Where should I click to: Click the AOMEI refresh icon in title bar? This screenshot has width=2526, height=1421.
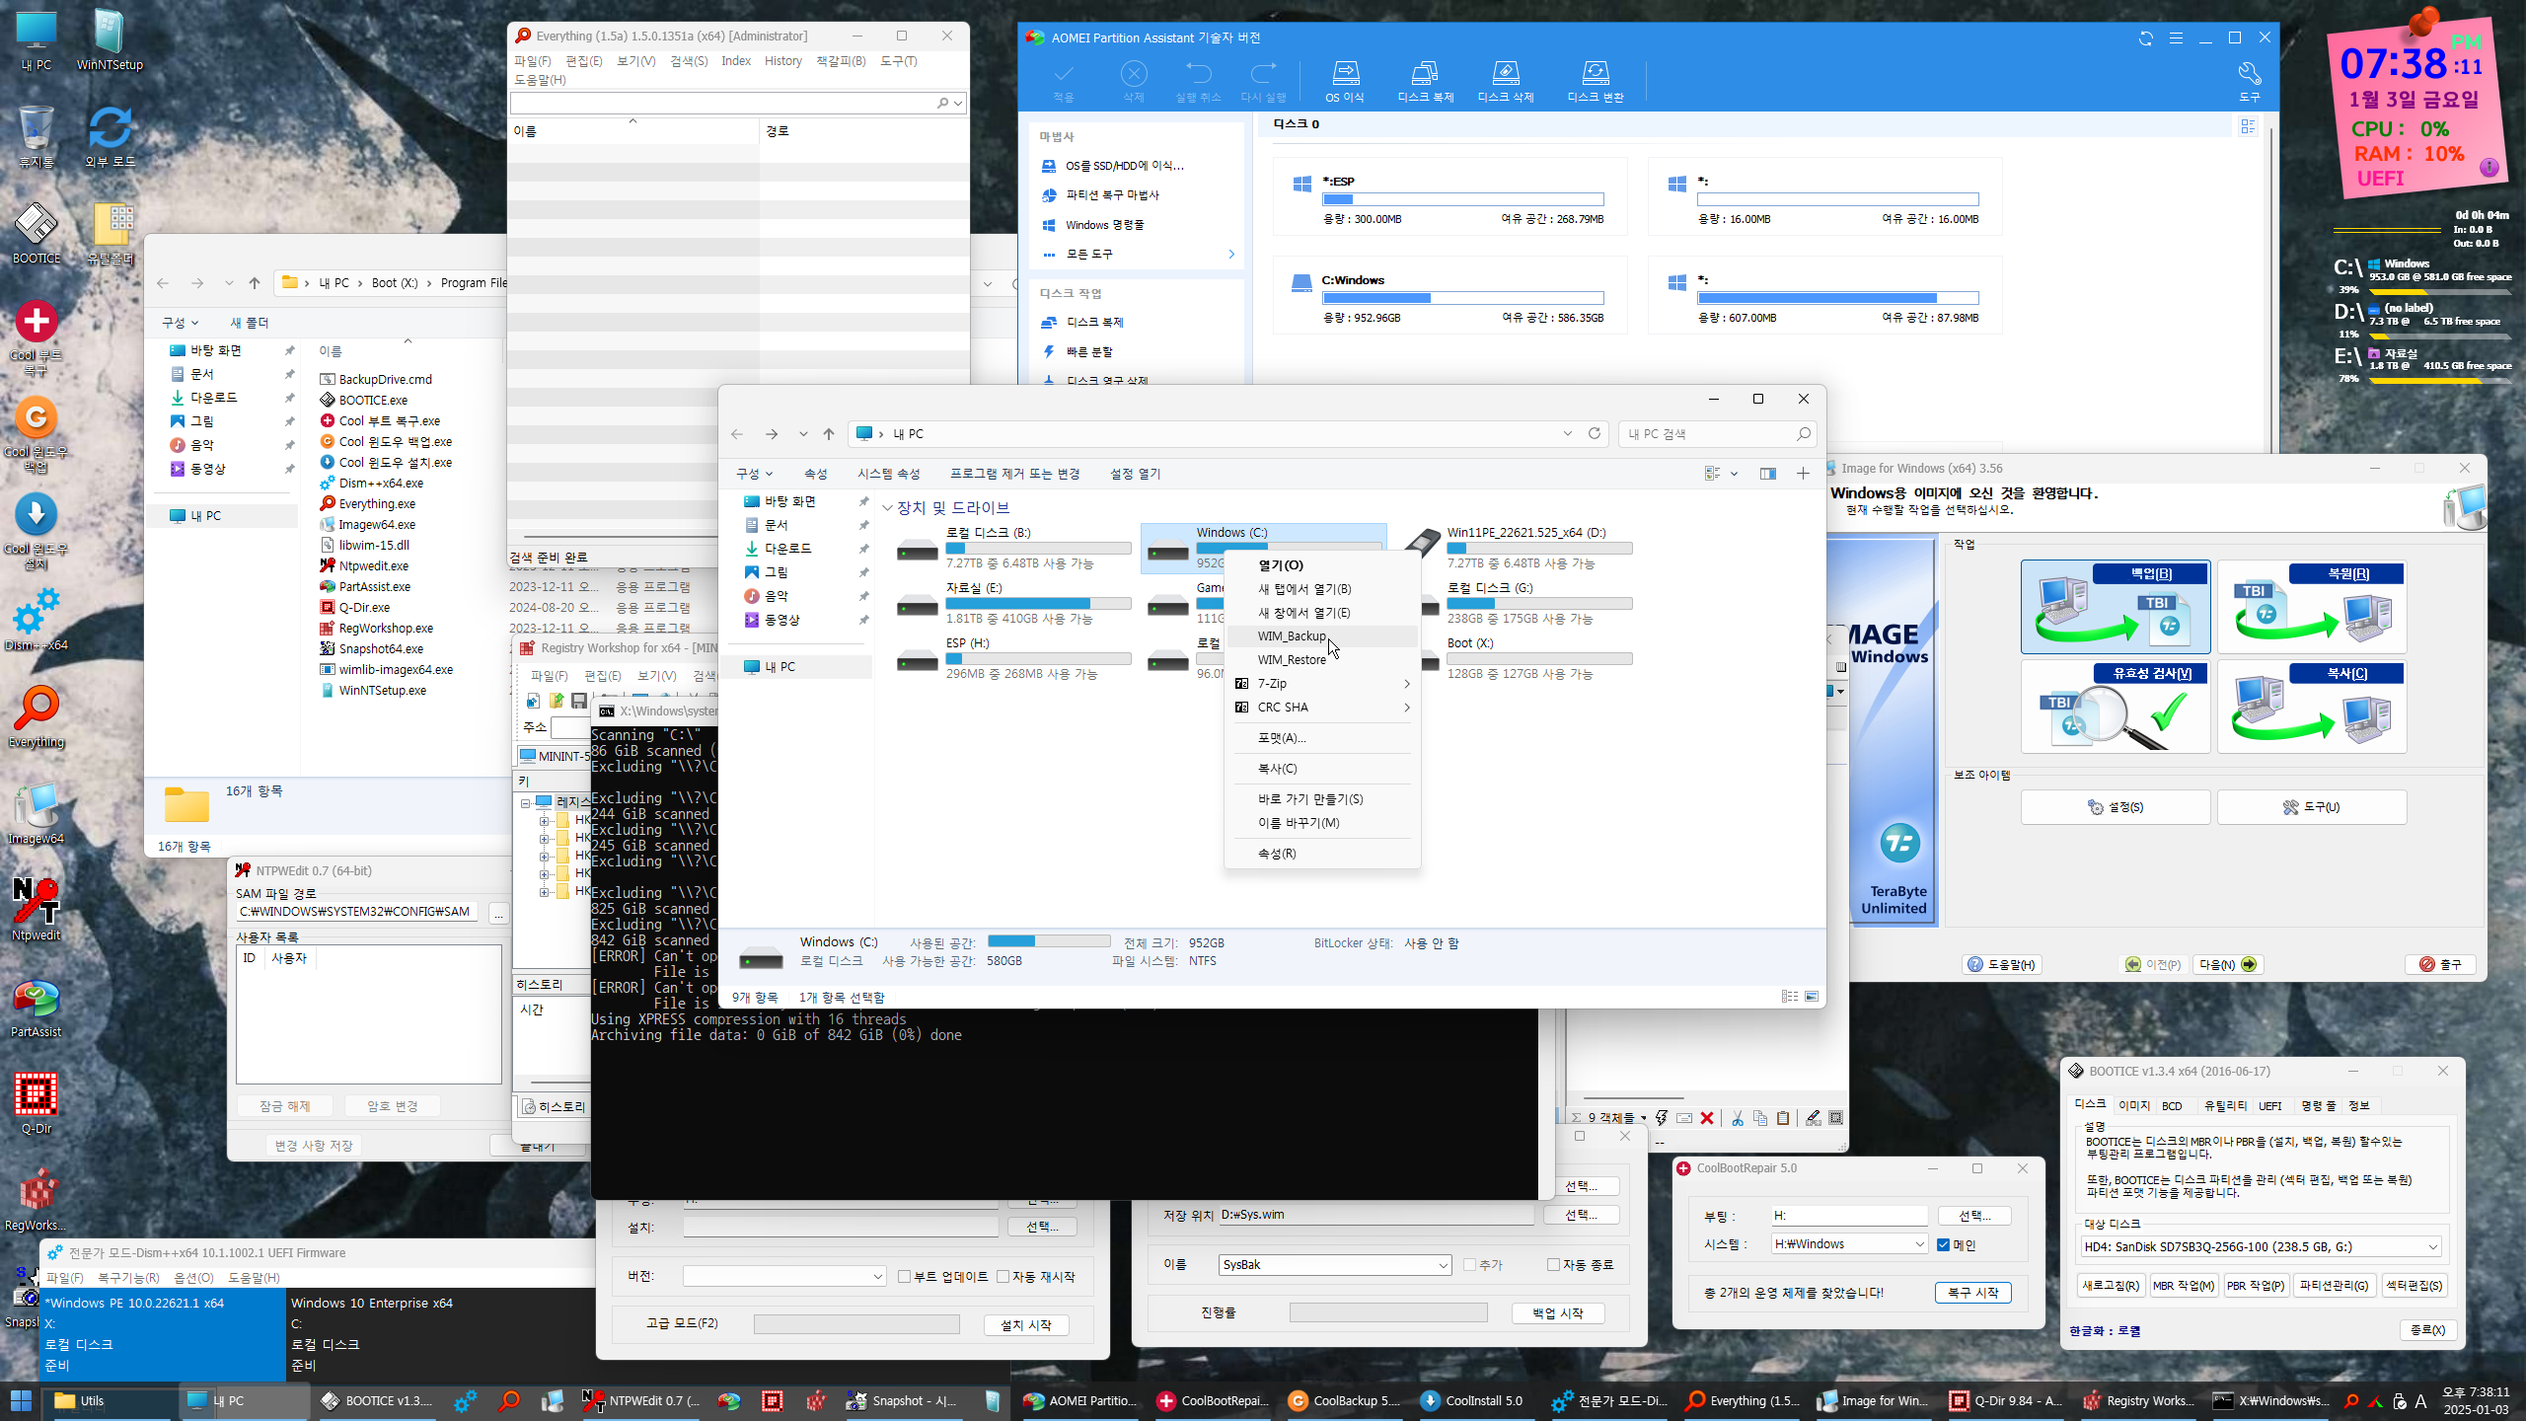2146,37
